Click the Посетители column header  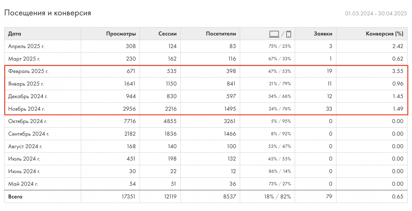click(221, 34)
